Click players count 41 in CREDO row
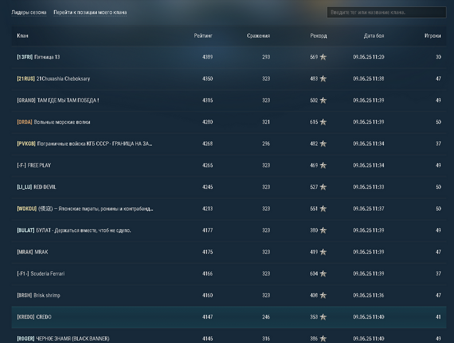Screen dimensions: 454x343 pyautogui.click(x=439, y=317)
